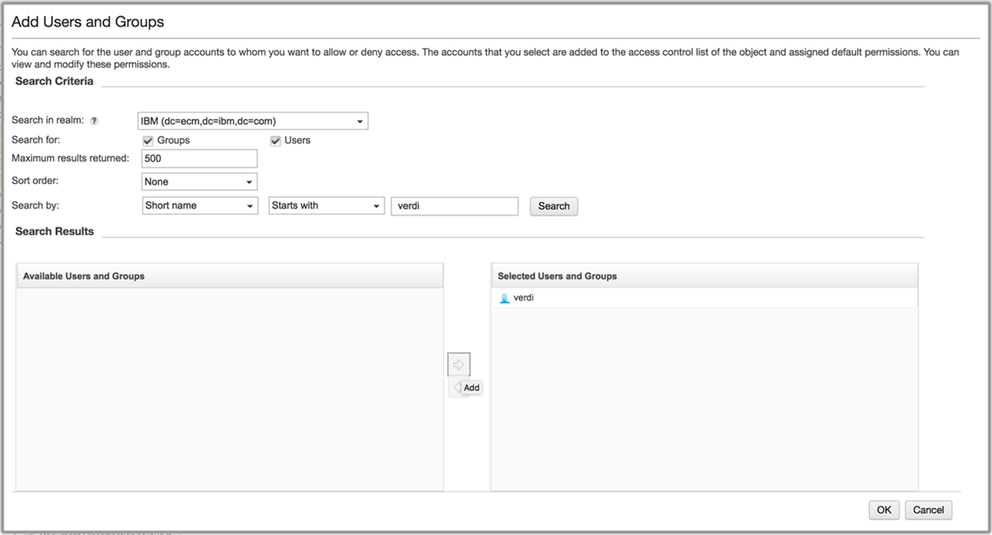992x535 pixels.
Task: Click the left arrow to remove selected user
Action: (x=455, y=387)
